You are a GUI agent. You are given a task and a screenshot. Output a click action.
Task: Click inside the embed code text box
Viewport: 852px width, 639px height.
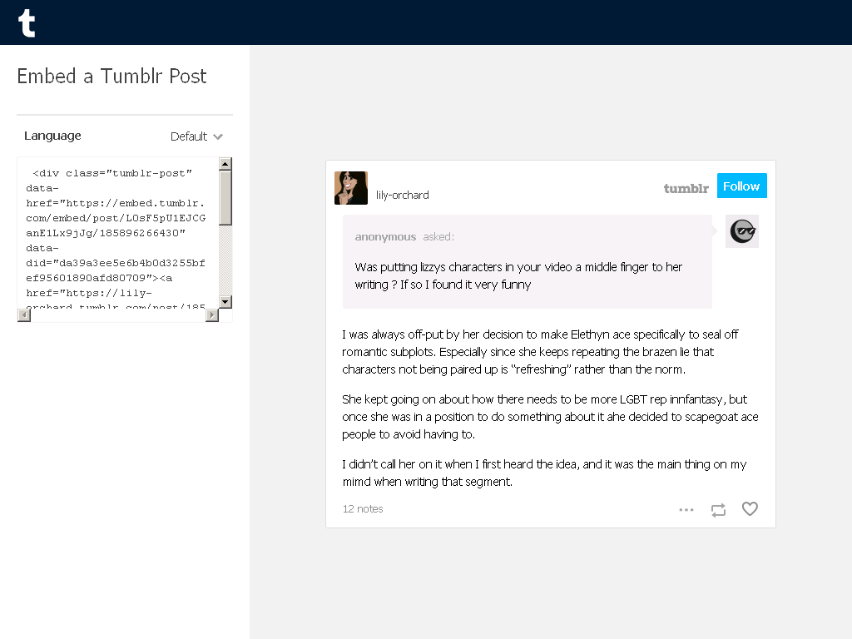click(118, 234)
